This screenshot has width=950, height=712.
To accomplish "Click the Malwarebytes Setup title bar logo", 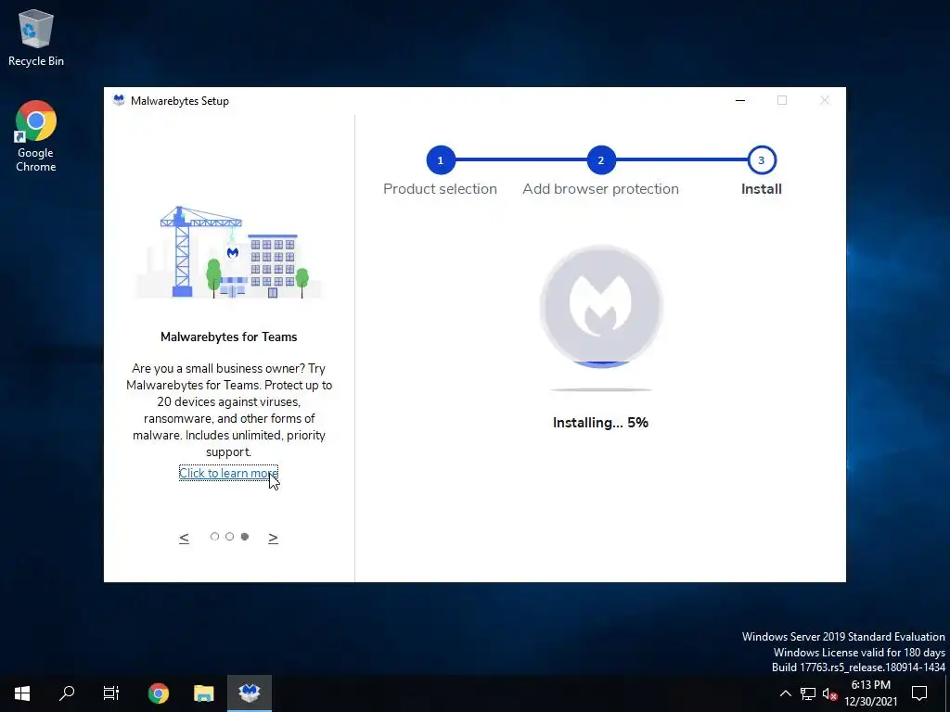I will point(119,100).
